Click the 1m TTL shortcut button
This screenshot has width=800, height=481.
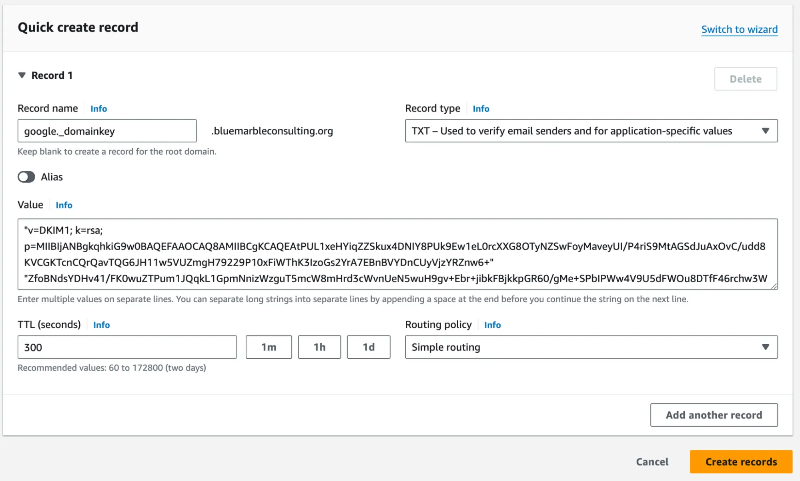coord(269,347)
